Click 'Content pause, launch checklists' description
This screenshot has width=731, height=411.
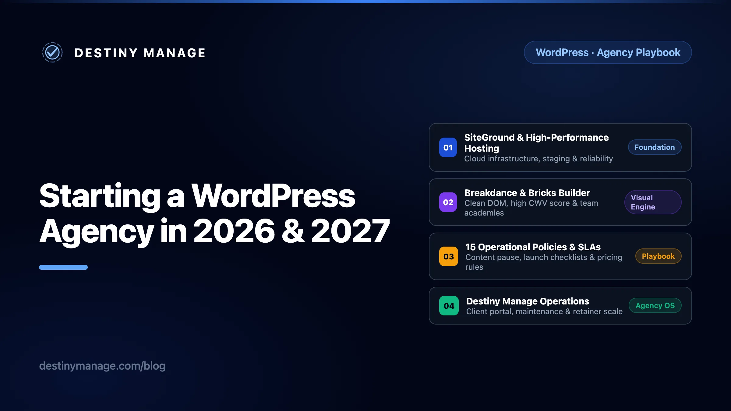544,262
